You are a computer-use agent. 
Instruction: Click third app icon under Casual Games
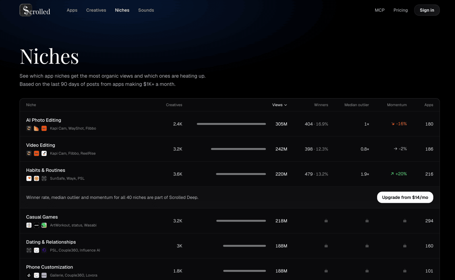44,225
